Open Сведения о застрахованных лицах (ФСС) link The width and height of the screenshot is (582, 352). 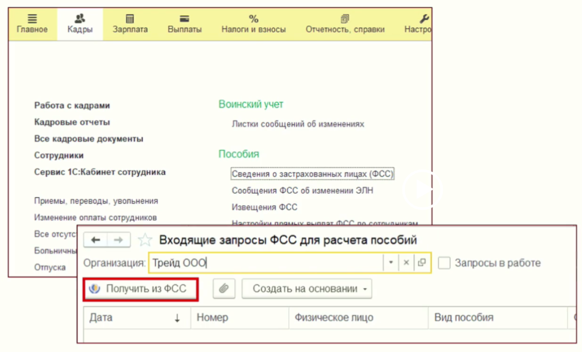pos(313,174)
